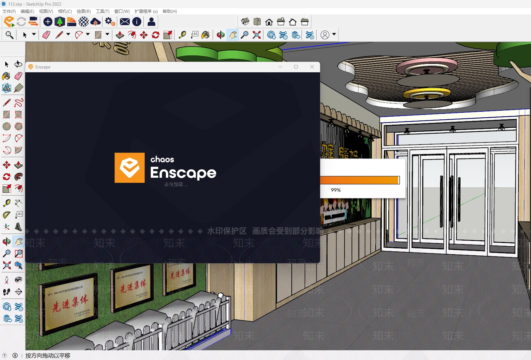Viewport: 531px width, 360px height.
Task: Open the 窗口(W) menu
Action: click(x=122, y=11)
